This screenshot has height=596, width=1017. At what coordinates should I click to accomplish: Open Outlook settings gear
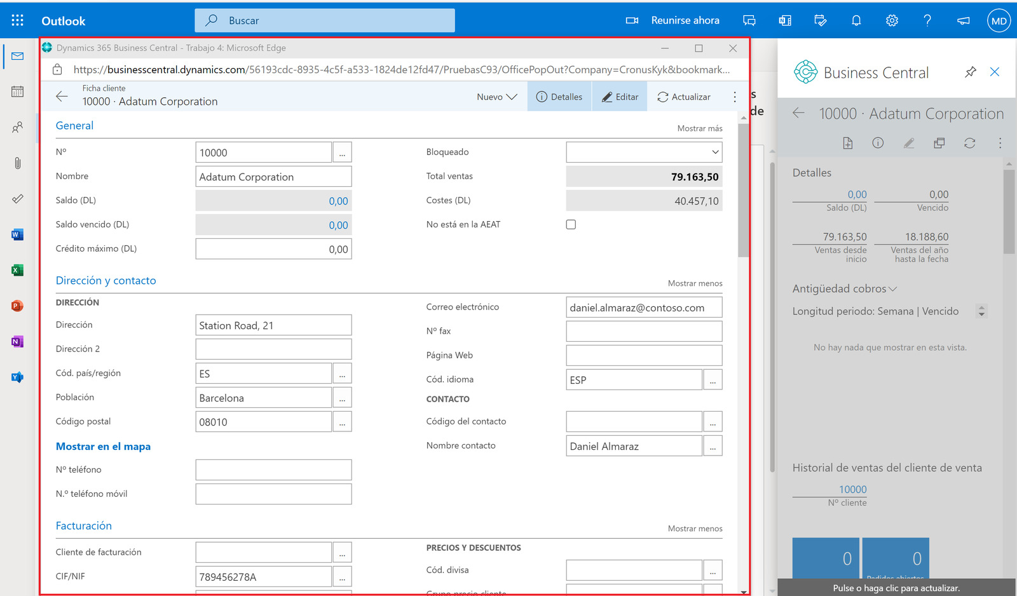pos(892,20)
